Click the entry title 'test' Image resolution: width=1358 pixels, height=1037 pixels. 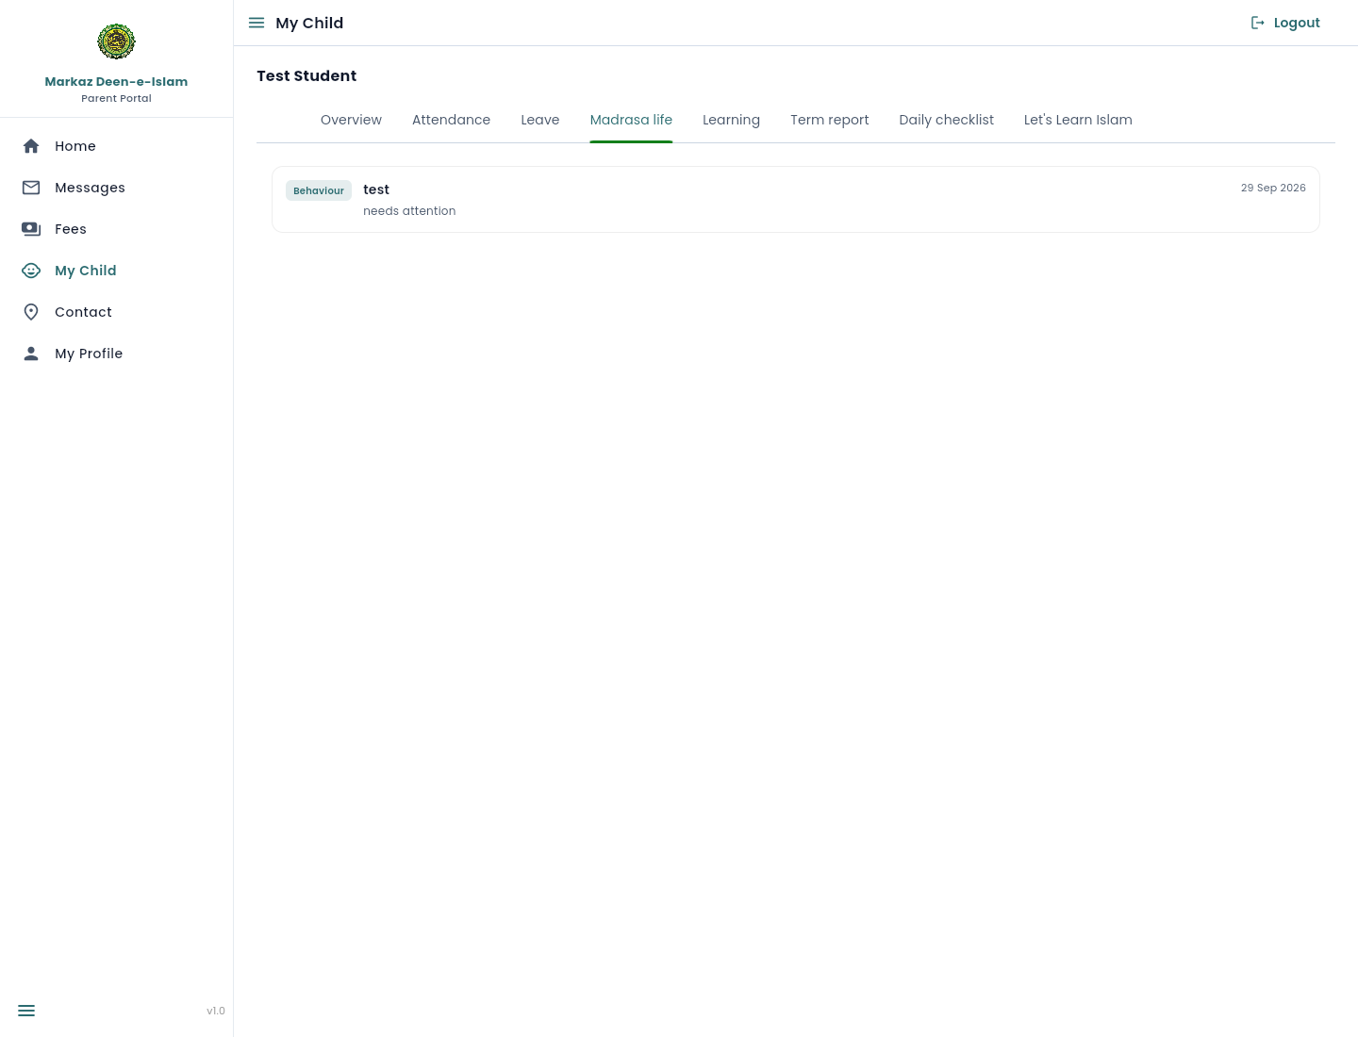[x=376, y=189]
